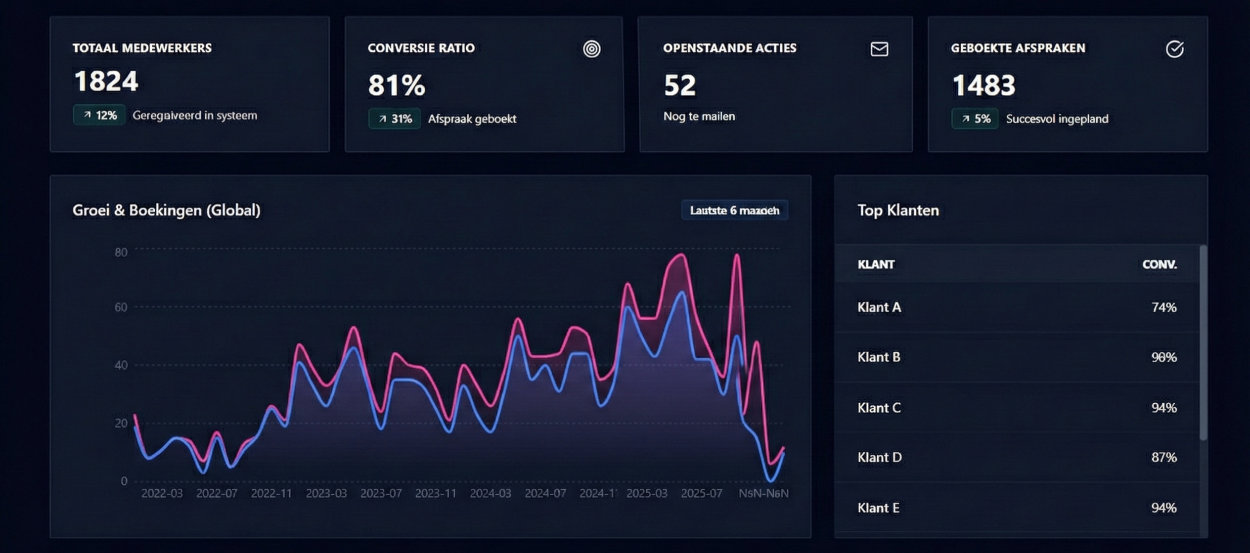Click the chart peak near 2025-03
Screen dimensions: 1250x553
(680, 255)
